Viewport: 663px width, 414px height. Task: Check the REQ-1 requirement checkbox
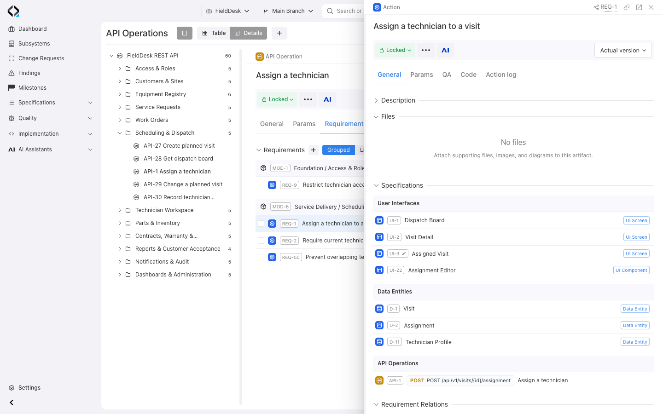261,224
